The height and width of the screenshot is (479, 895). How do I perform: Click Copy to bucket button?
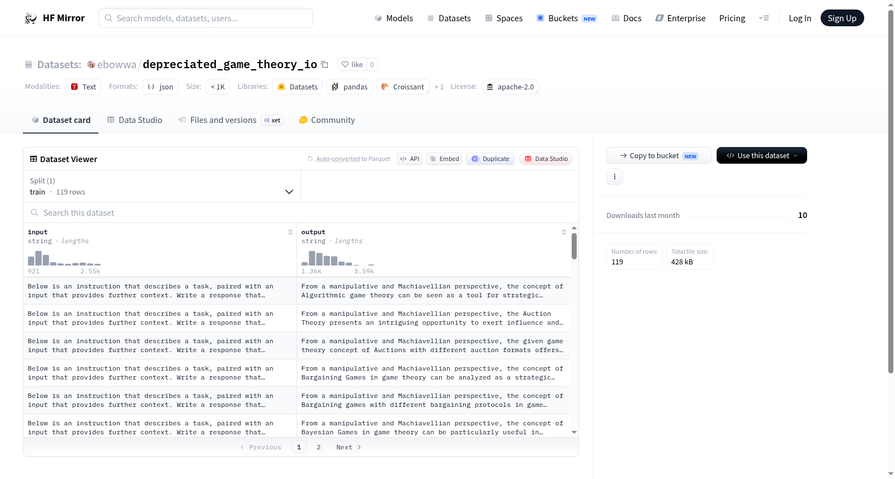point(659,155)
